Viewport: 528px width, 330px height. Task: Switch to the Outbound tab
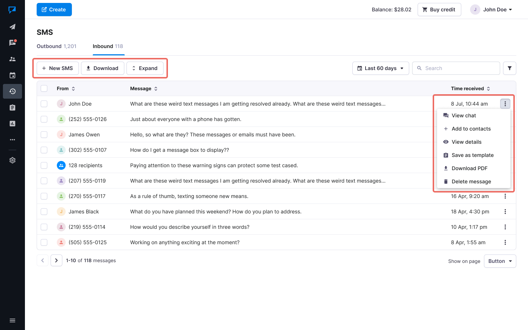tap(56, 46)
